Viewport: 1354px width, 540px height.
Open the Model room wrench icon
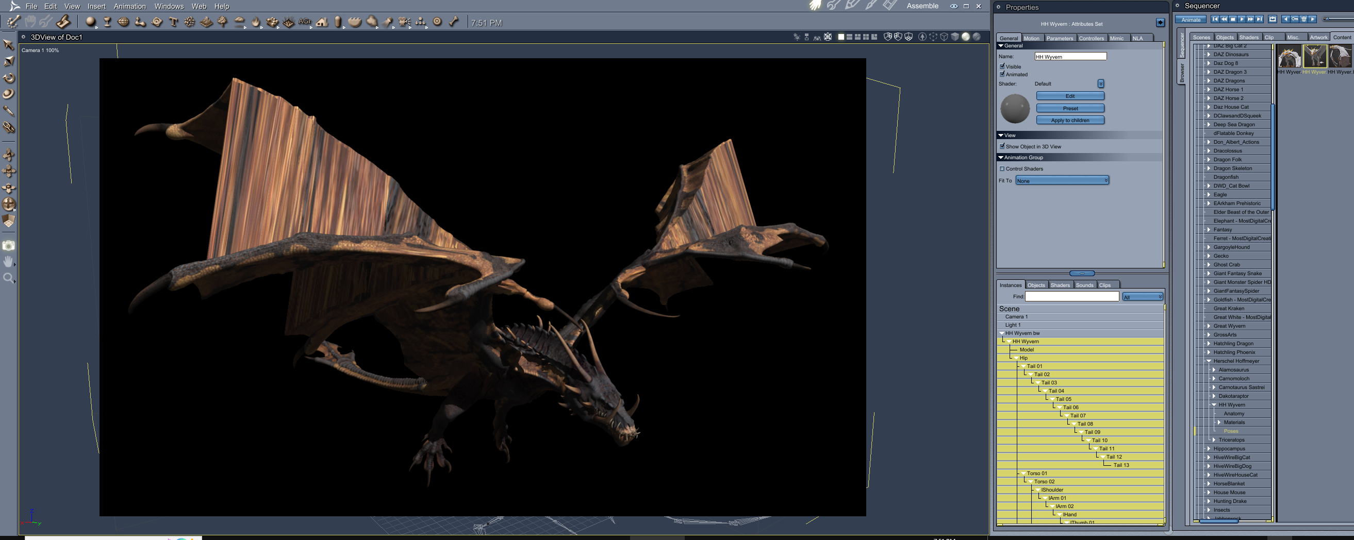pyautogui.click(x=834, y=6)
